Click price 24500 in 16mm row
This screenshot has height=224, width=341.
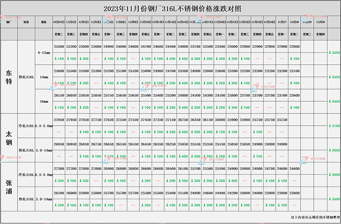click(195, 95)
